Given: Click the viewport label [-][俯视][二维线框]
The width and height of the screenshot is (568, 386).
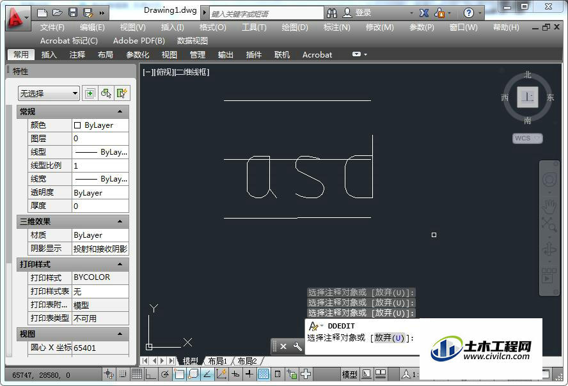Looking at the screenshot, I should point(176,72).
